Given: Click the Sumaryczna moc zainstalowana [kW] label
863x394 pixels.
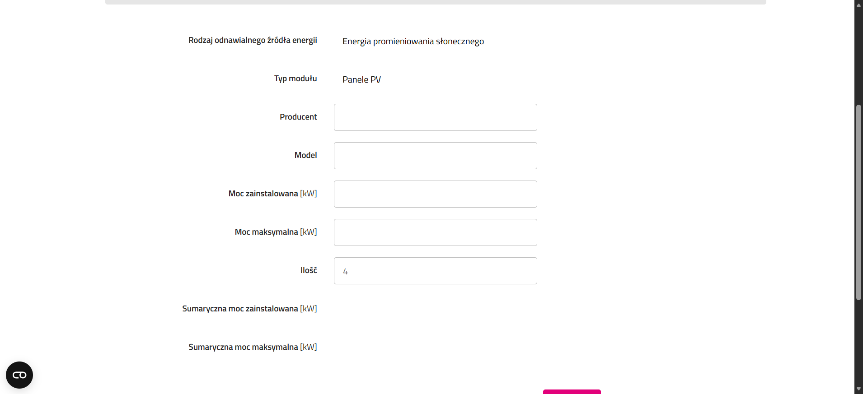Looking at the screenshot, I should pos(249,309).
